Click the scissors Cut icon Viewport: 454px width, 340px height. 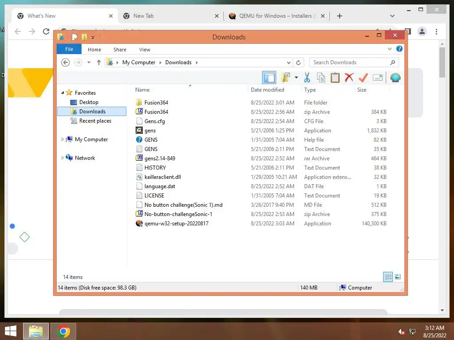[307, 77]
